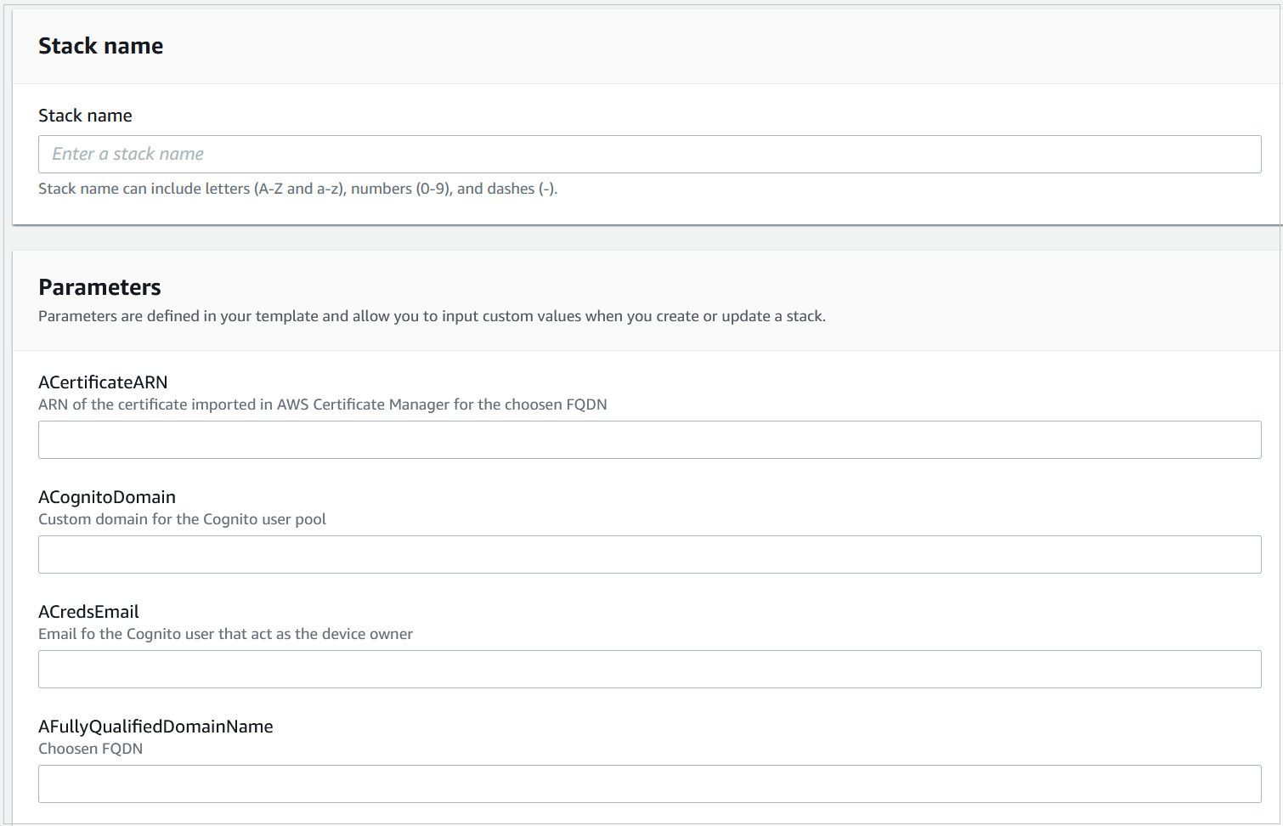The width and height of the screenshot is (1283, 826).
Task: Select the placeholder text Enter a stack name
Action: click(x=127, y=154)
